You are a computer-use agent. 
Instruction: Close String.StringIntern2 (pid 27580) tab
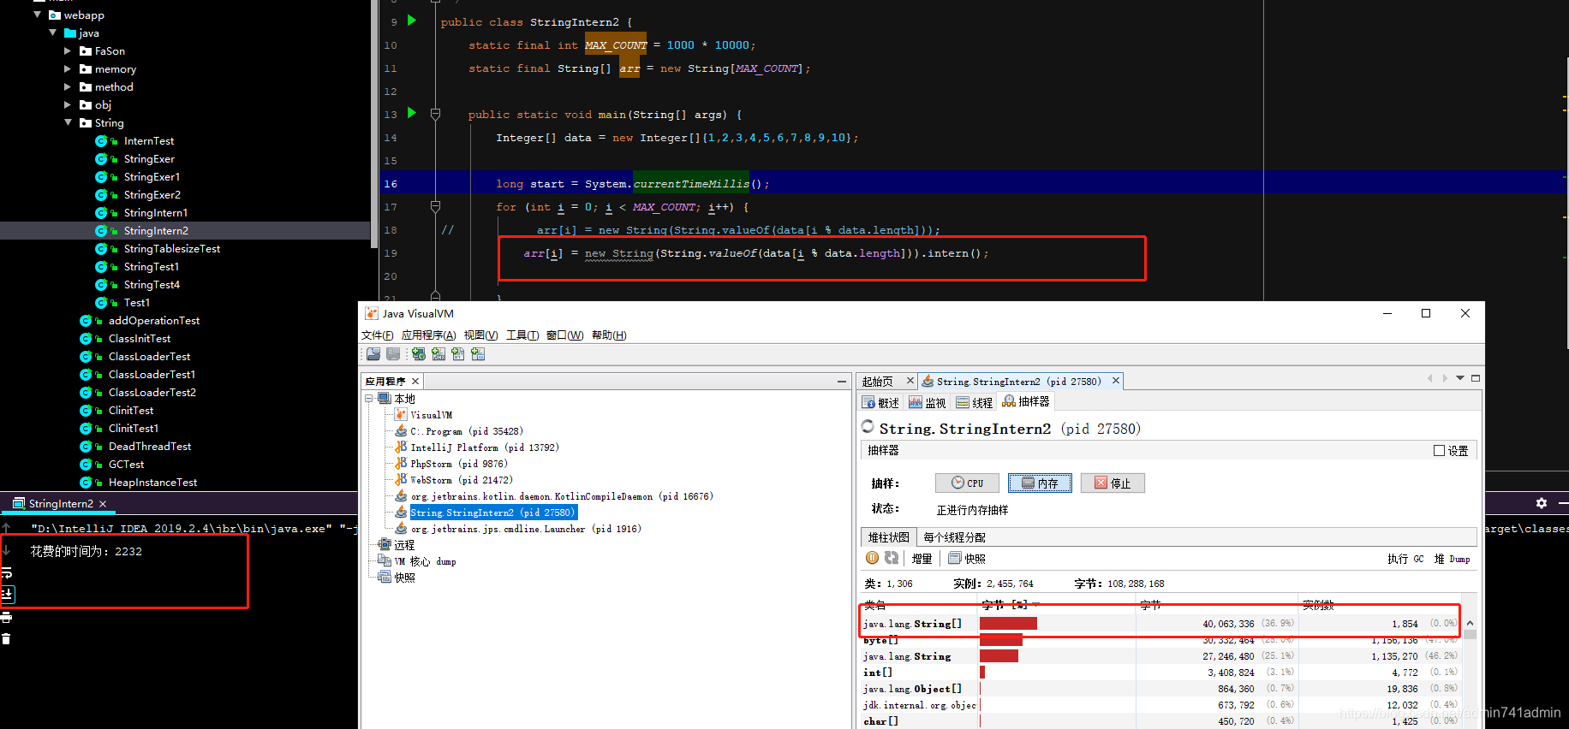(1115, 381)
